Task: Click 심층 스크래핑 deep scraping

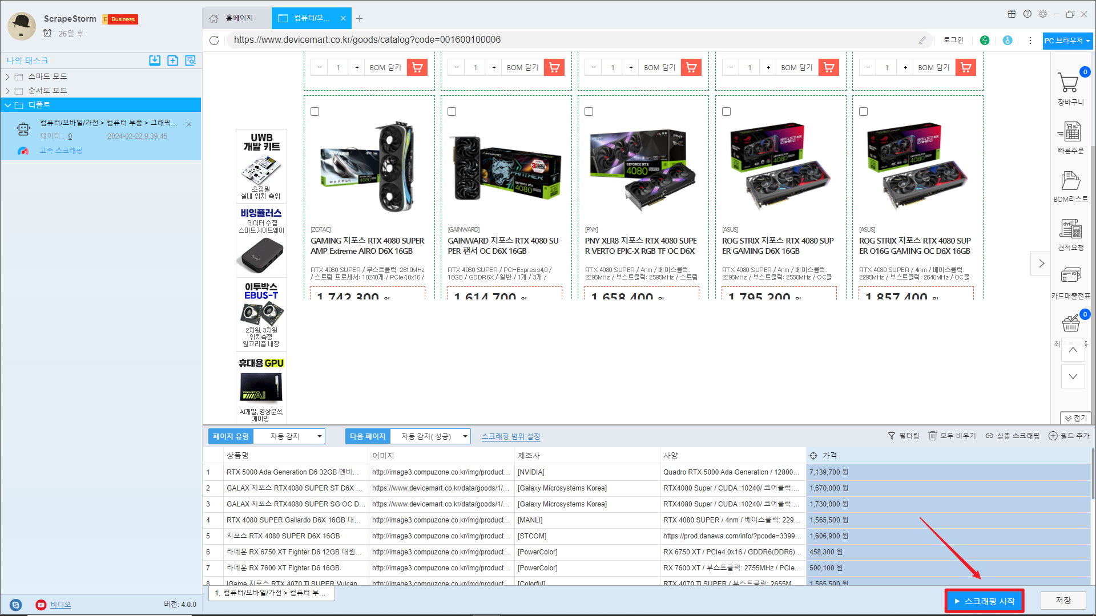Action: (1013, 436)
